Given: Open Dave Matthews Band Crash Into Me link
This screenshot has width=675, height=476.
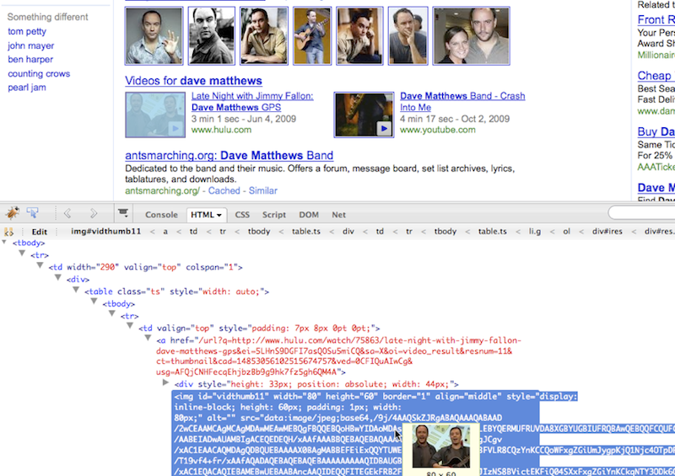Looking at the screenshot, I should point(462,101).
